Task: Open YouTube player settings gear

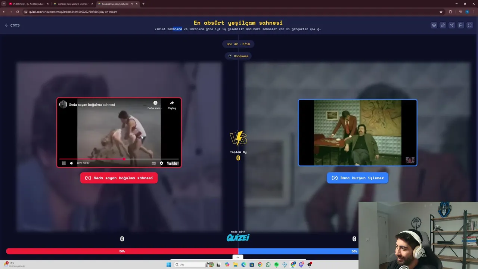Action: point(161,163)
